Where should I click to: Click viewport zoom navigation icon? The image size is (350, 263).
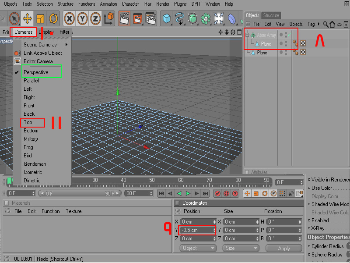227,32
